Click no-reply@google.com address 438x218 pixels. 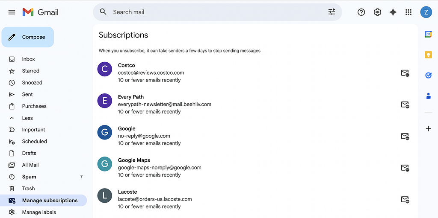point(144,136)
